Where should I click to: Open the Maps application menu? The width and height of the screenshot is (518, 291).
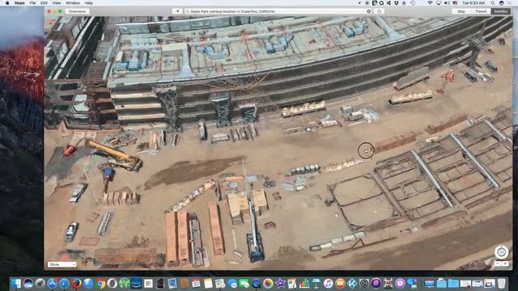coord(19,3)
